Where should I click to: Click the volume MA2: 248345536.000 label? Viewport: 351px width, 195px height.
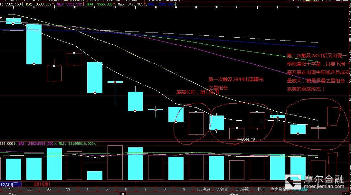point(37,144)
